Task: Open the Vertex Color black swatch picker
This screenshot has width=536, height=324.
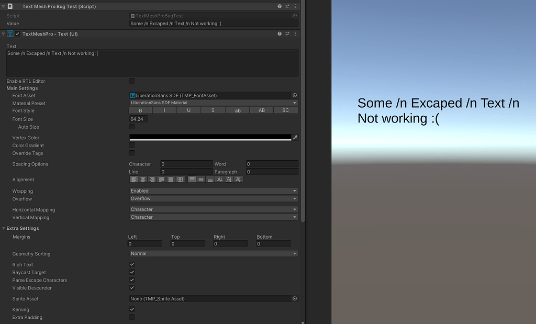Action: coord(209,137)
